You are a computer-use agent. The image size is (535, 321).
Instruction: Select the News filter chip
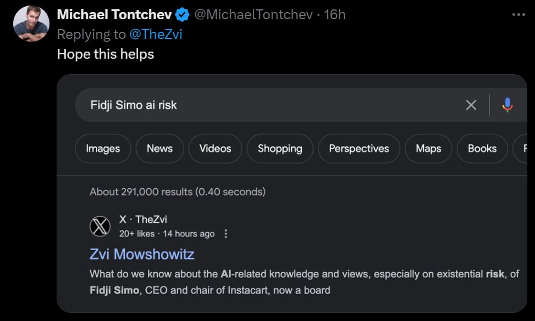pos(159,148)
